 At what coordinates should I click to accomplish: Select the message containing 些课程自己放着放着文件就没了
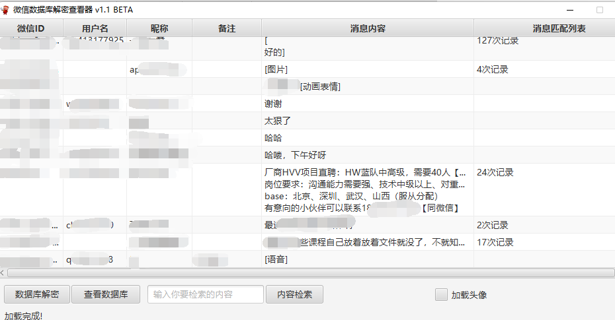pos(368,242)
